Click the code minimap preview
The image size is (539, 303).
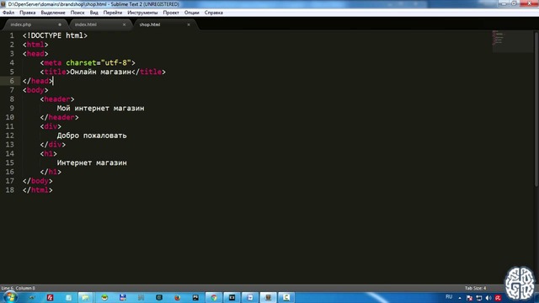pos(512,41)
